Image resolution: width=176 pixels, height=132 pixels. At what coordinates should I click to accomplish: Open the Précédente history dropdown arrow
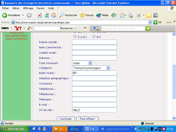(x=23, y=15)
